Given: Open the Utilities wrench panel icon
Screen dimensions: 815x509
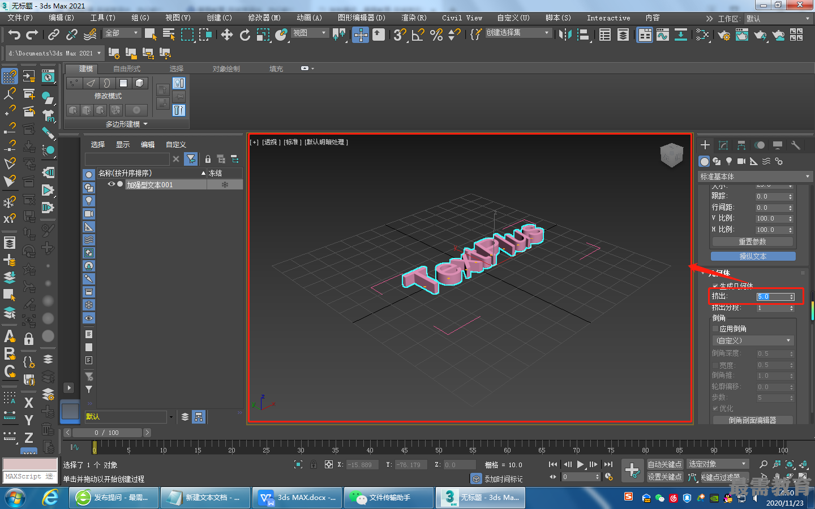Looking at the screenshot, I should tap(796, 145).
